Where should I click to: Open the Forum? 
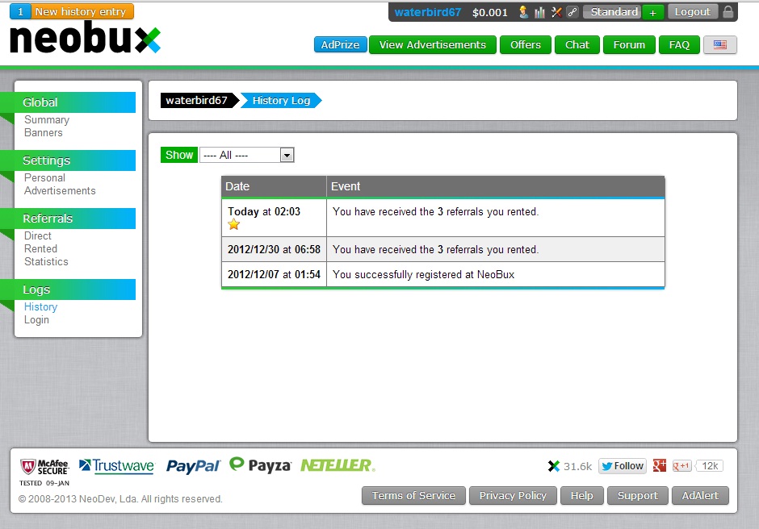tap(629, 44)
